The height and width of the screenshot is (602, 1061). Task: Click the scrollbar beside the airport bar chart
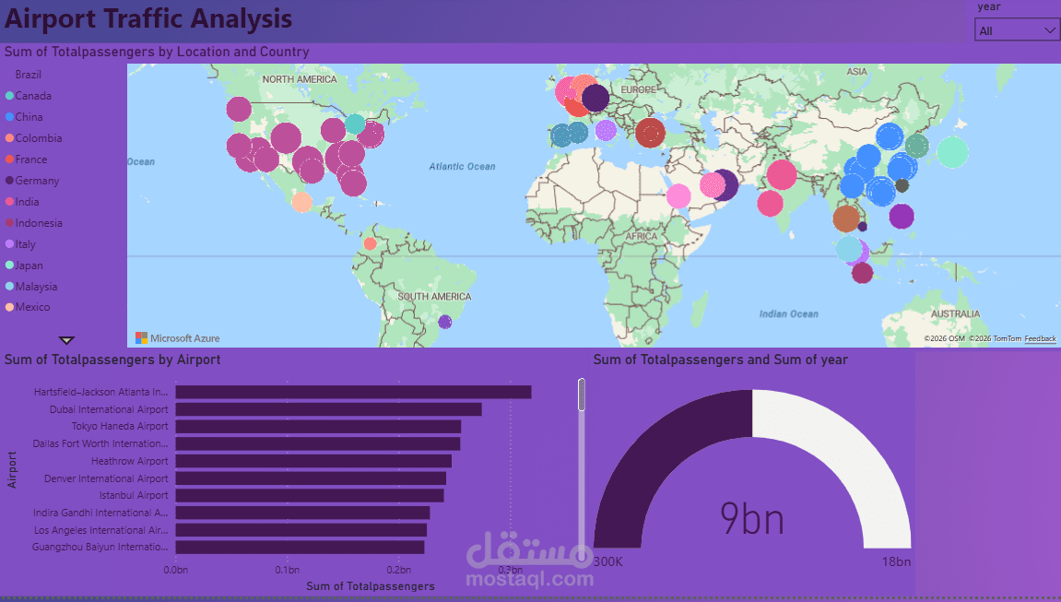(582, 395)
